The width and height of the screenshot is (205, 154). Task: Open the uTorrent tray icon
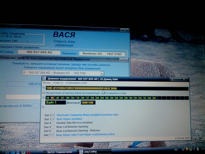point(191,149)
